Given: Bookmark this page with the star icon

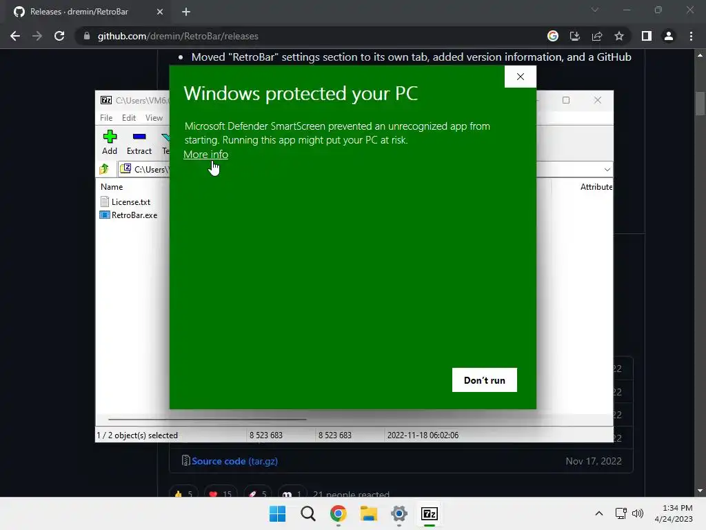Looking at the screenshot, I should coord(619,36).
